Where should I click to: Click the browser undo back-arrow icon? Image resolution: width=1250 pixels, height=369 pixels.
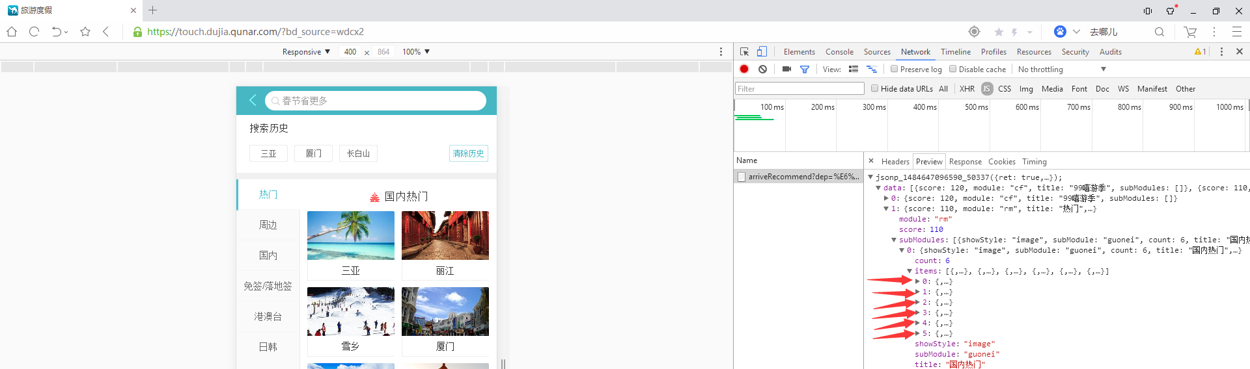pyautogui.click(x=57, y=31)
